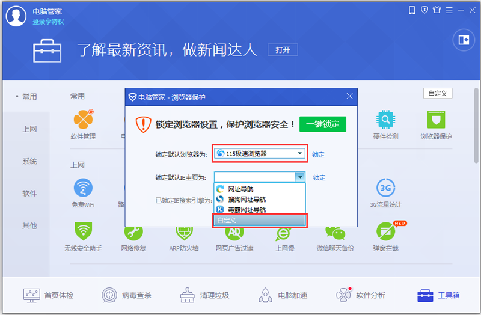
Task: Go to 清理垃圾 in bottom bar
Action: coord(204,295)
